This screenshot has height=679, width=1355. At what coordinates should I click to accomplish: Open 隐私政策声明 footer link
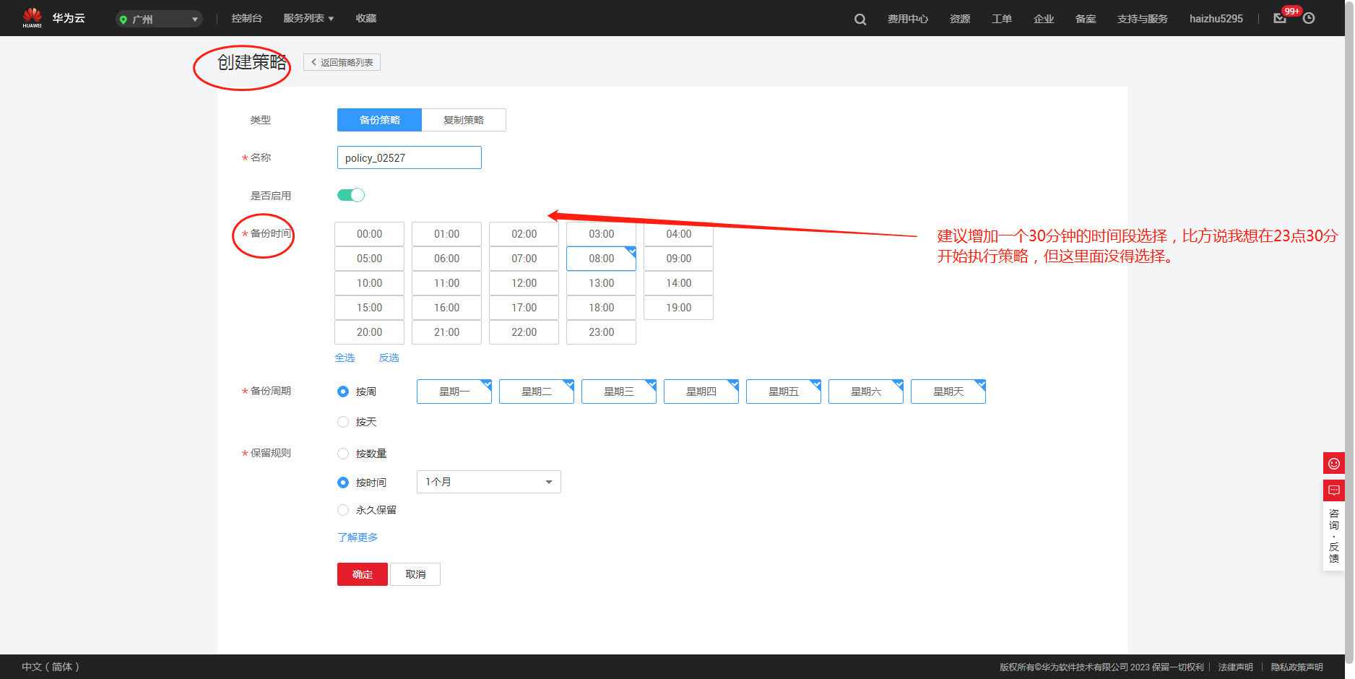(x=1296, y=667)
